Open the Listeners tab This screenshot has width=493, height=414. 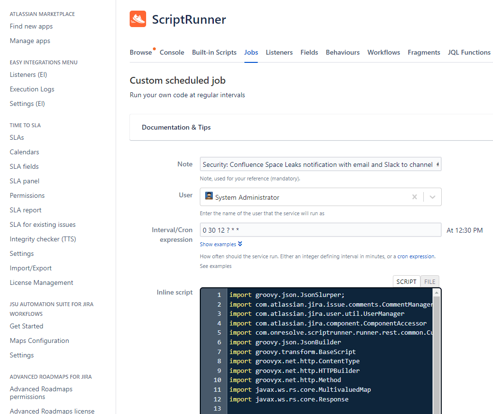[x=279, y=52]
